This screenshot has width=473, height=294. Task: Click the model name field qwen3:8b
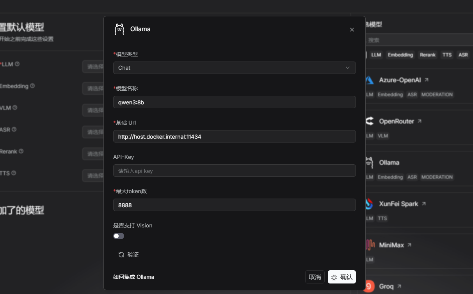tap(234, 102)
